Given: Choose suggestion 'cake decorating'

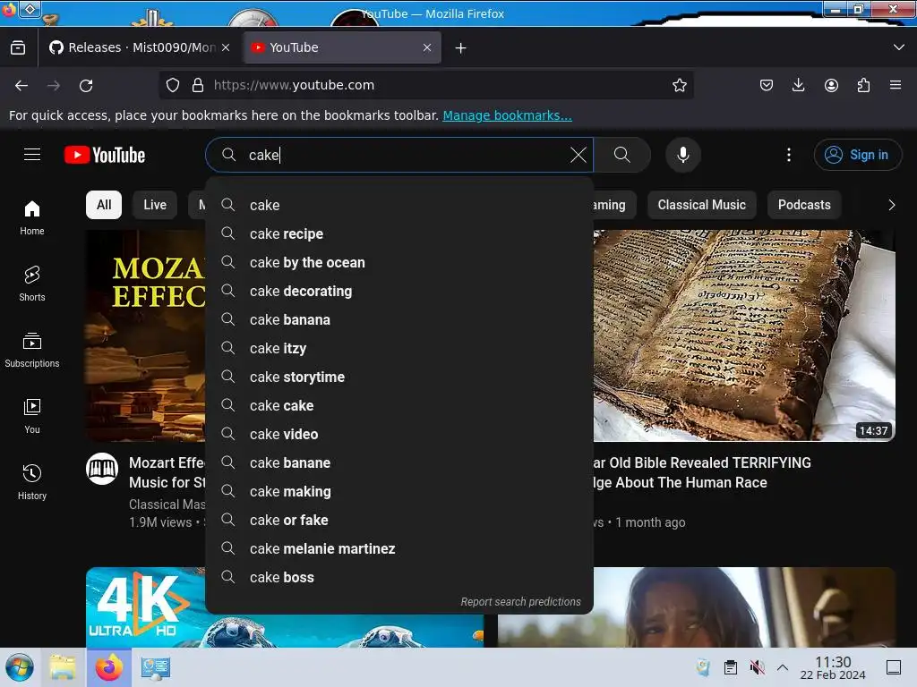Looking at the screenshot, I should [399, 291].
